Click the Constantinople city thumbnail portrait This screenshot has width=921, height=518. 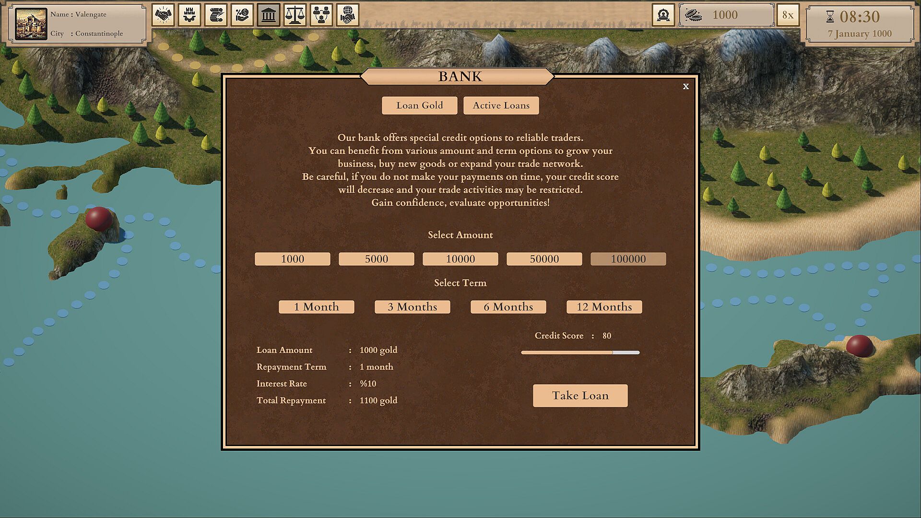31,24
